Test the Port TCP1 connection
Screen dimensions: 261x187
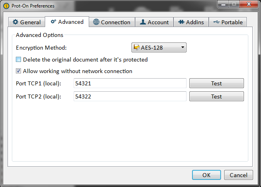[x=216, y=83]
